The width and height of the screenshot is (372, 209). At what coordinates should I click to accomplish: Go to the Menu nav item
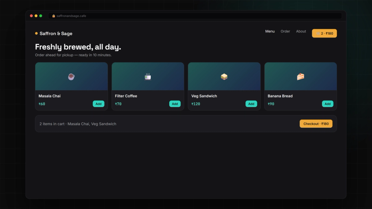coord(270,31)
